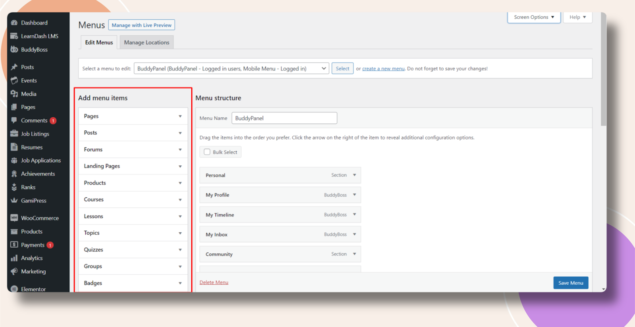Expand the Community section item arrow
The height and width of the screenshot is (327, 635).
pos(354,254)
